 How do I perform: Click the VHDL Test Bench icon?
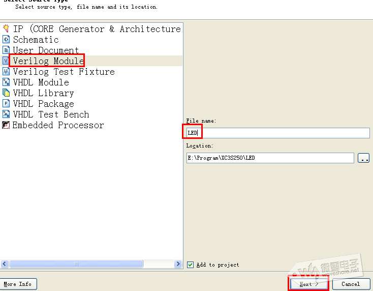coord(6,114)
